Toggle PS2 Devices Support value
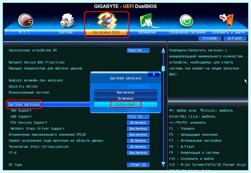The height and width of the screenshot is (173, 251). (138, 123)
